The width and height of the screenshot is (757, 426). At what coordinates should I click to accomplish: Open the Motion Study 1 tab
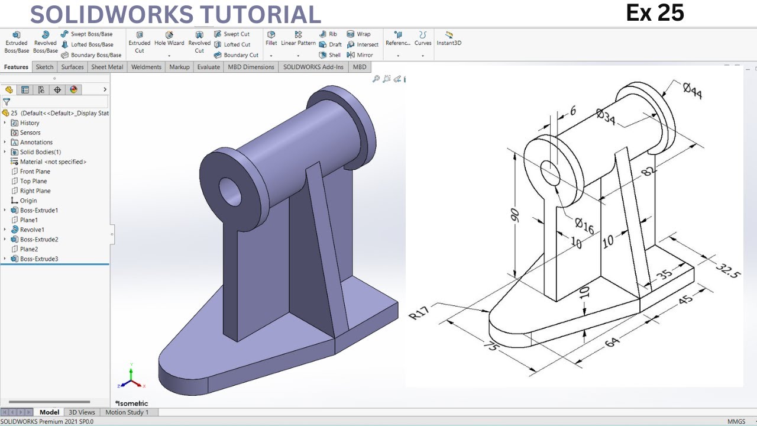click(x=127, y=412)
